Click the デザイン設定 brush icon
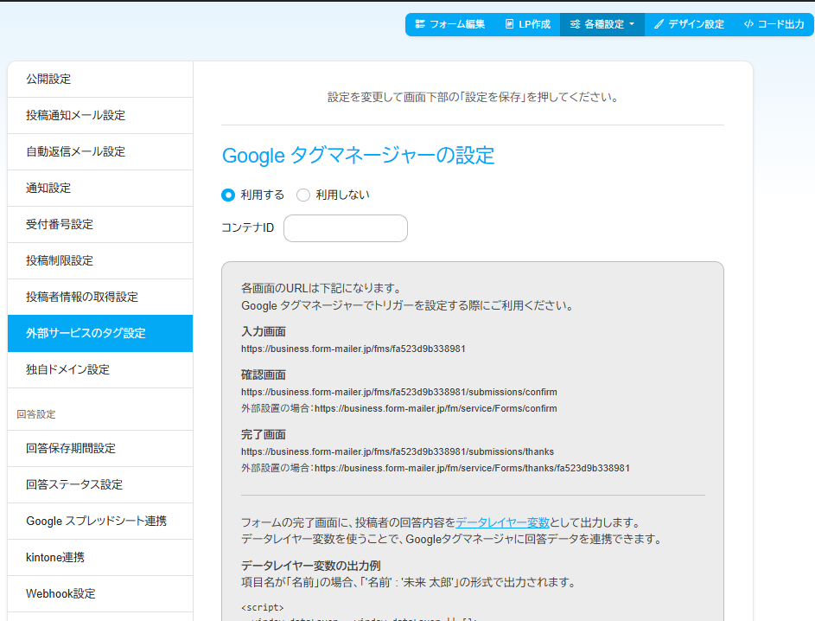 (659, 24)
